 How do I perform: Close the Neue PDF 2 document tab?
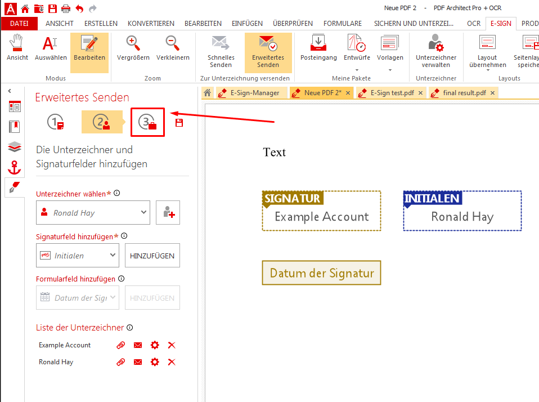pyautogui.click(x=348, y=93)
